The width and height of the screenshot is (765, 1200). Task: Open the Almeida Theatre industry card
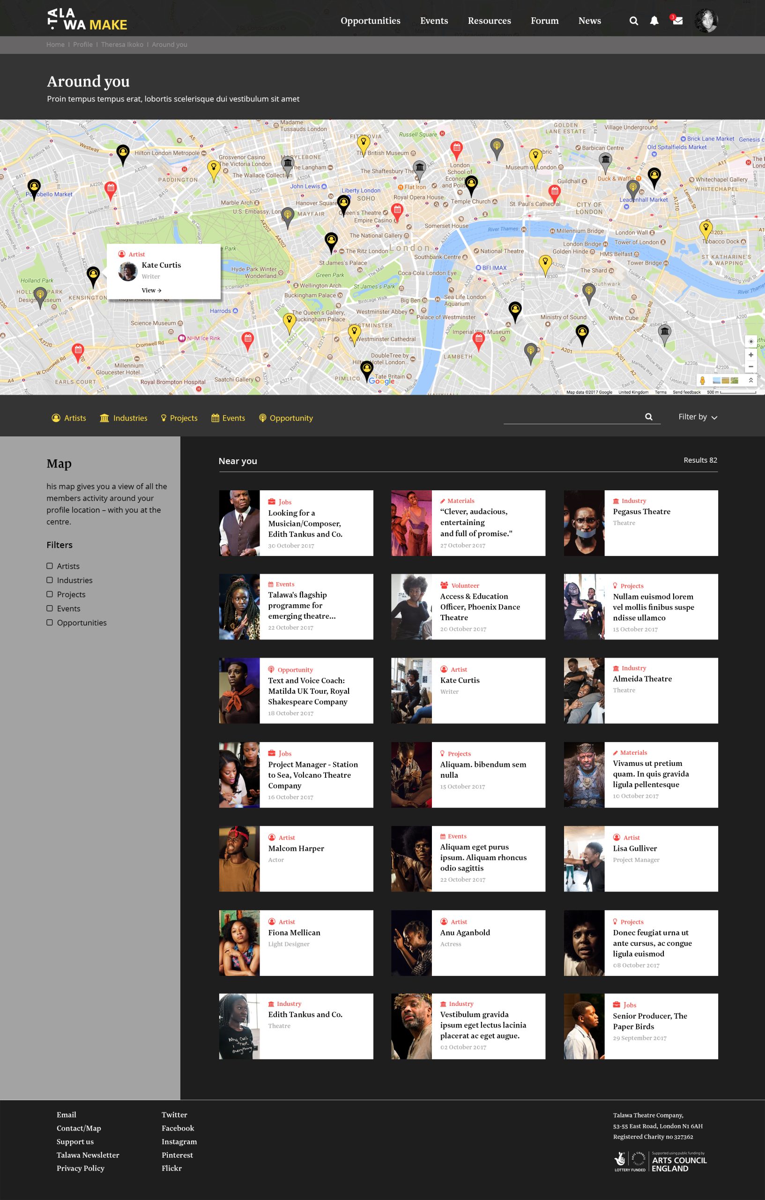(640, 690)
